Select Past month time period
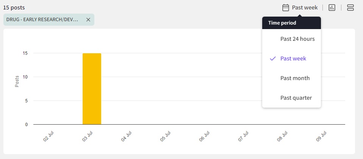Screen dimensions: 363x159 coord(295,78)
